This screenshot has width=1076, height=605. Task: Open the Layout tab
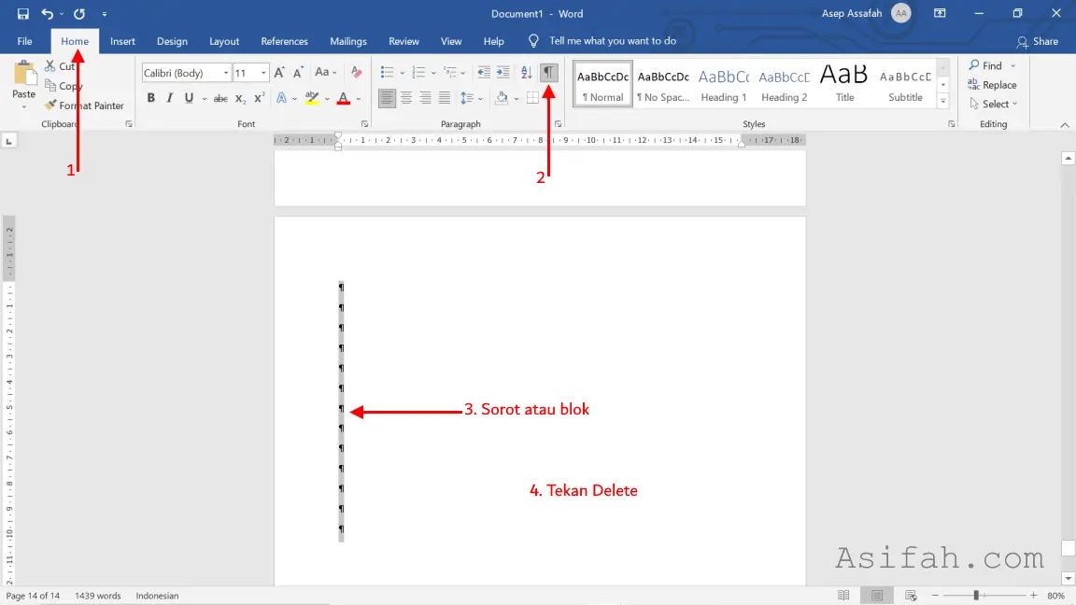click(x=224, y=41)
